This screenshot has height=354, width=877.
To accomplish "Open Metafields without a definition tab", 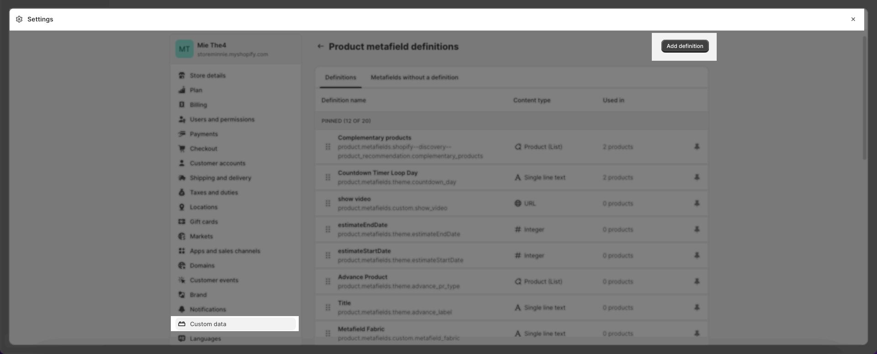I will tap(414, 78).
